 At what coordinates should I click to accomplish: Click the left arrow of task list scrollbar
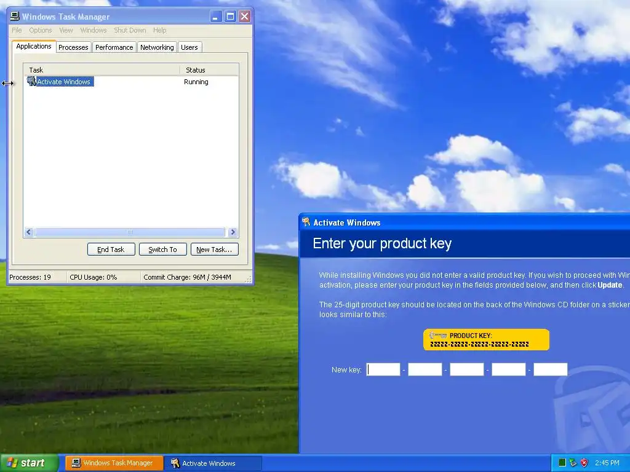pos(28,232)
